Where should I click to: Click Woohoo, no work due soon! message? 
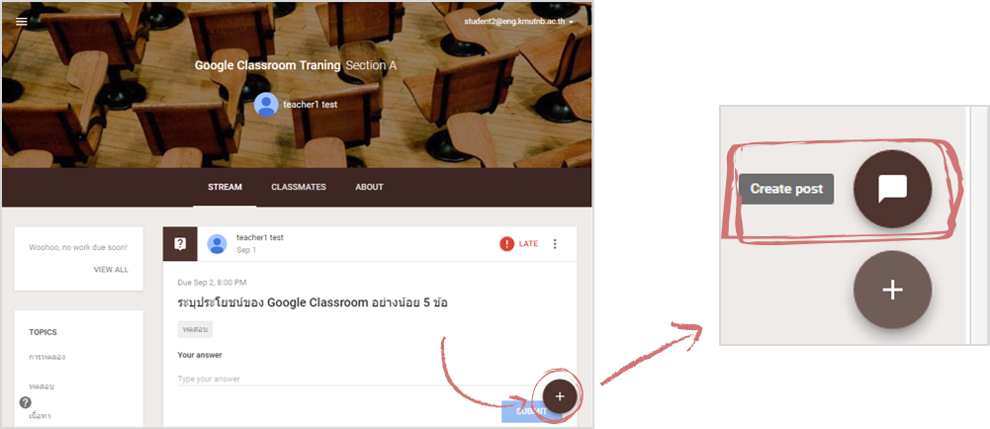click(78, 247)
